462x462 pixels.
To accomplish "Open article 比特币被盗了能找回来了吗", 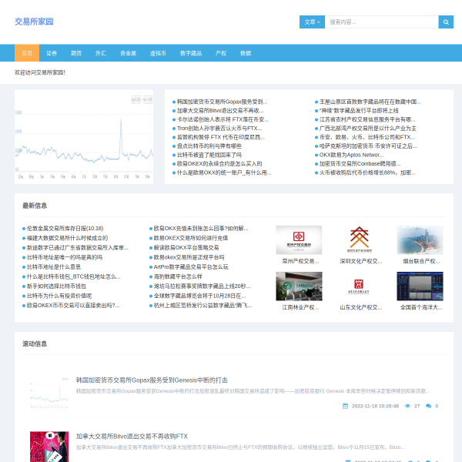I will coord(209,155).
